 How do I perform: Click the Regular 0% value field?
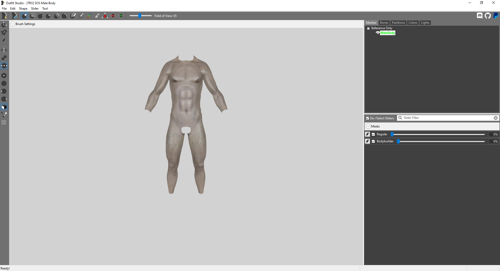(493, 134)
